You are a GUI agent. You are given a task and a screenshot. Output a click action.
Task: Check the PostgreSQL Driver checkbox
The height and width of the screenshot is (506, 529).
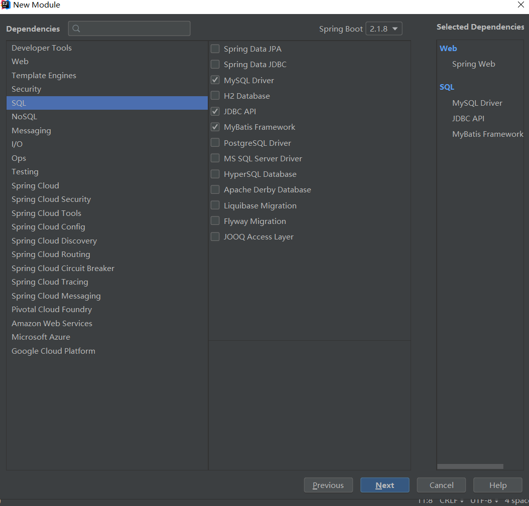coord(215,143)
